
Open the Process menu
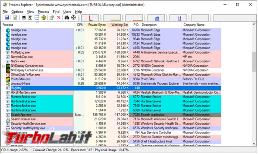point(43,12)
